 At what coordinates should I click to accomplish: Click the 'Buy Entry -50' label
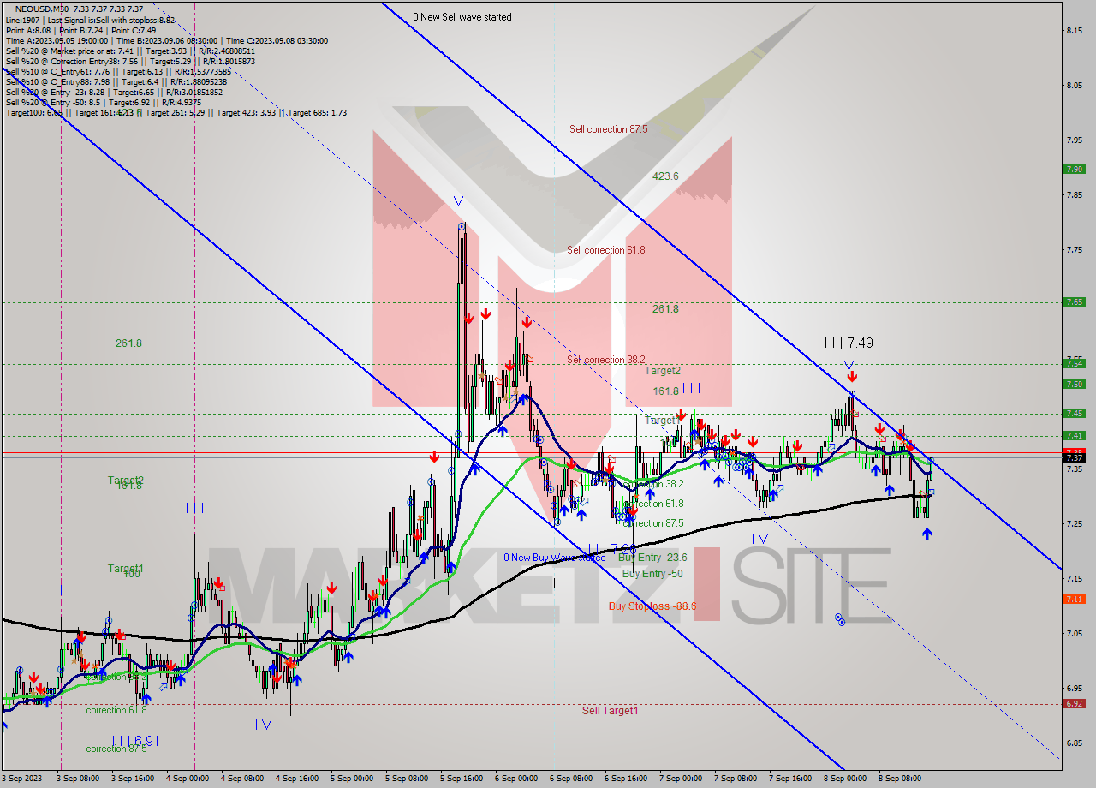click(652, 574)
